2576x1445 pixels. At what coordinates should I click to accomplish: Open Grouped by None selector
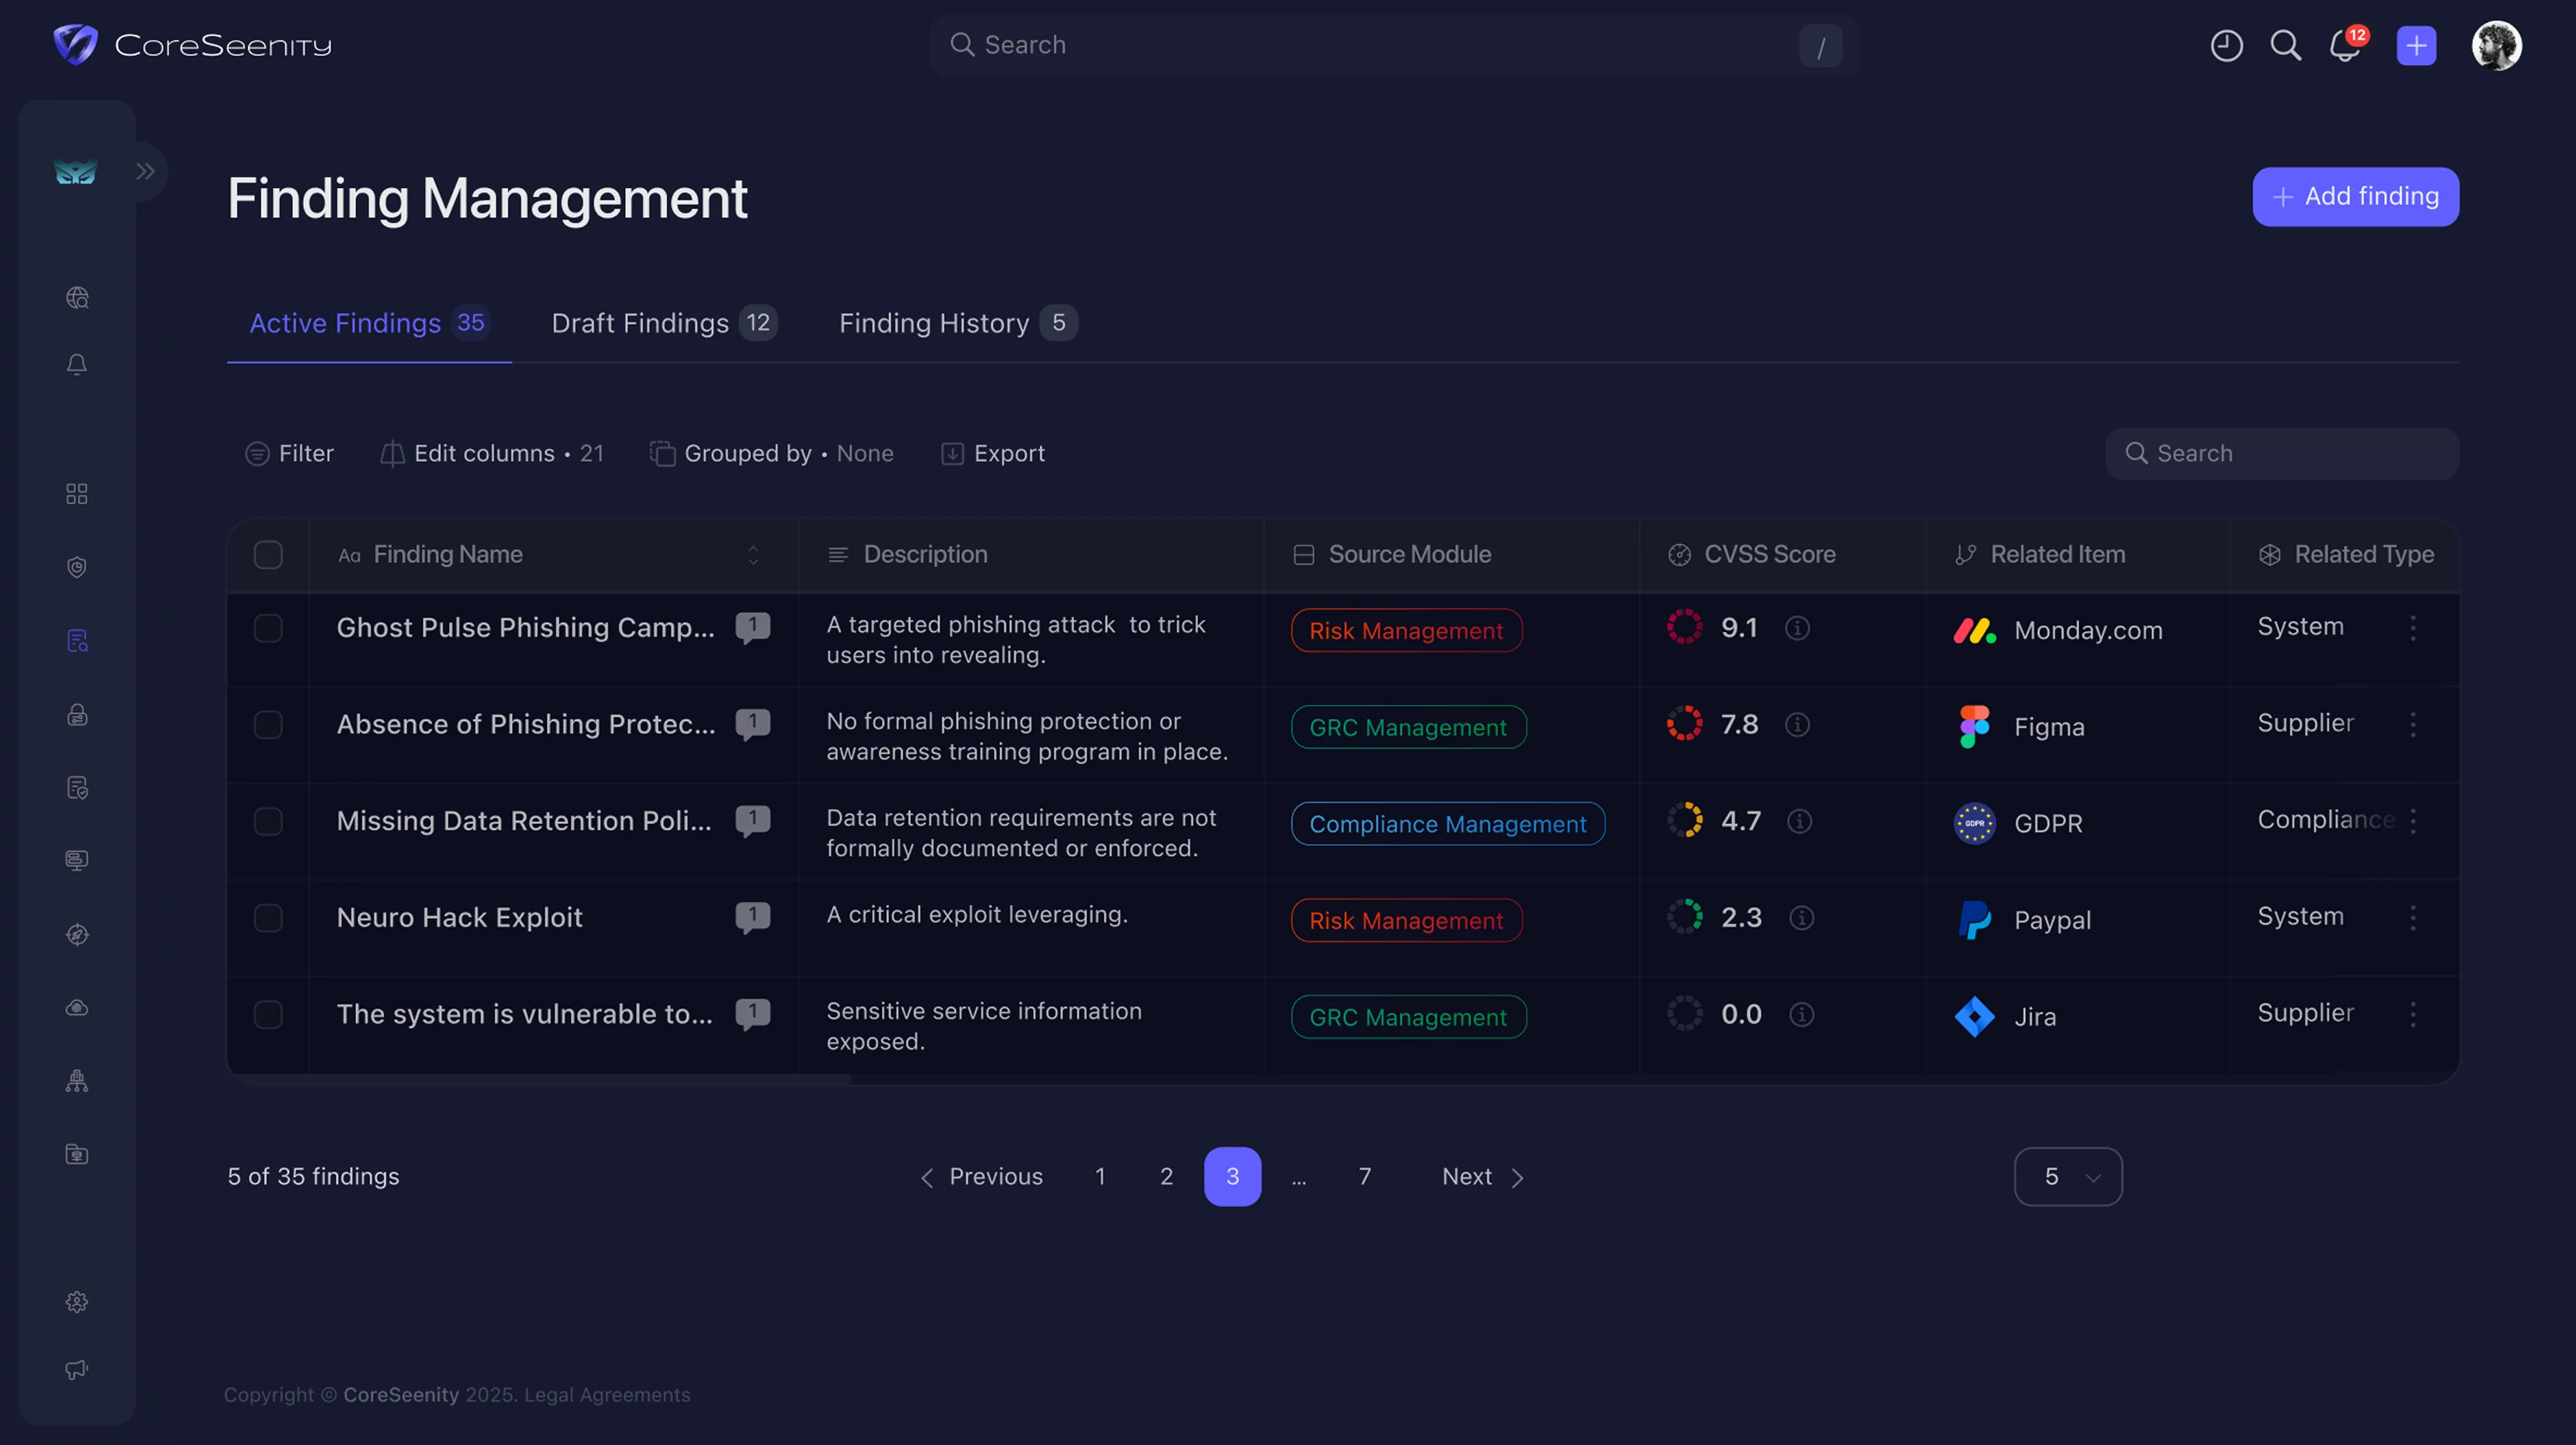pyautogui.click(x=772, y=454)
